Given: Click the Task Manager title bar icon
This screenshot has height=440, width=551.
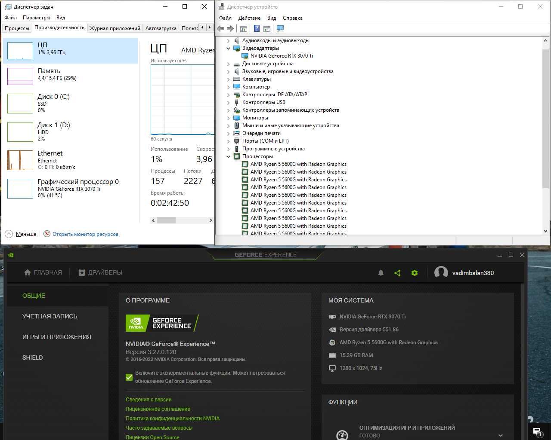Looking at the screenshot, I should point(7,6).
